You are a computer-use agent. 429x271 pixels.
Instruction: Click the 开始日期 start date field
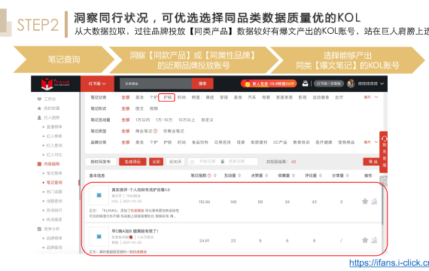pos(207,162)
